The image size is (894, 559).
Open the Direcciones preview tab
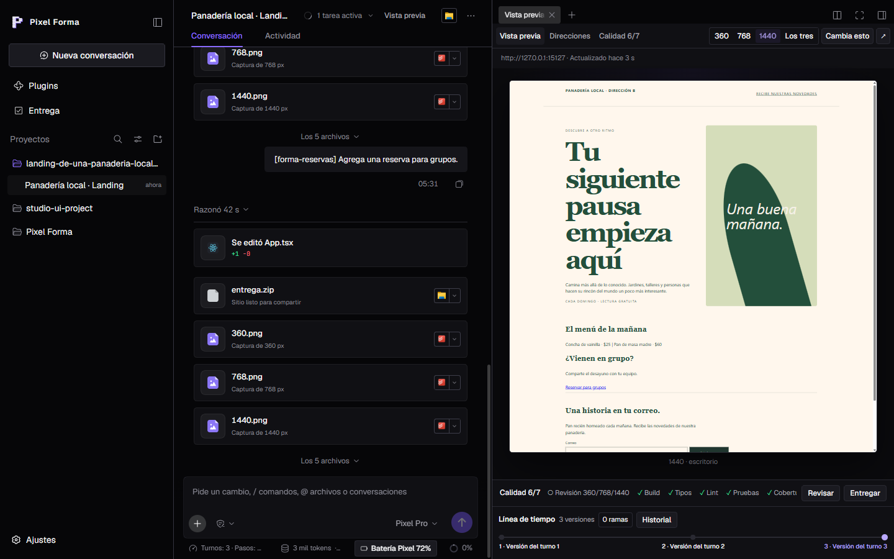570,36
